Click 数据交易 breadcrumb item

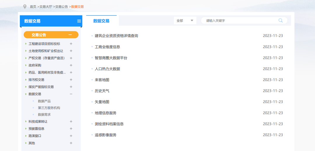click(x=77, y=7)
